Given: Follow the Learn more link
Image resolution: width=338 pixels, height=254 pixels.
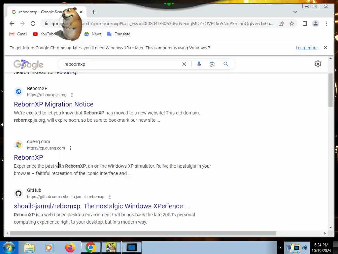Looking at the screenshot, I should pos(307,48).
